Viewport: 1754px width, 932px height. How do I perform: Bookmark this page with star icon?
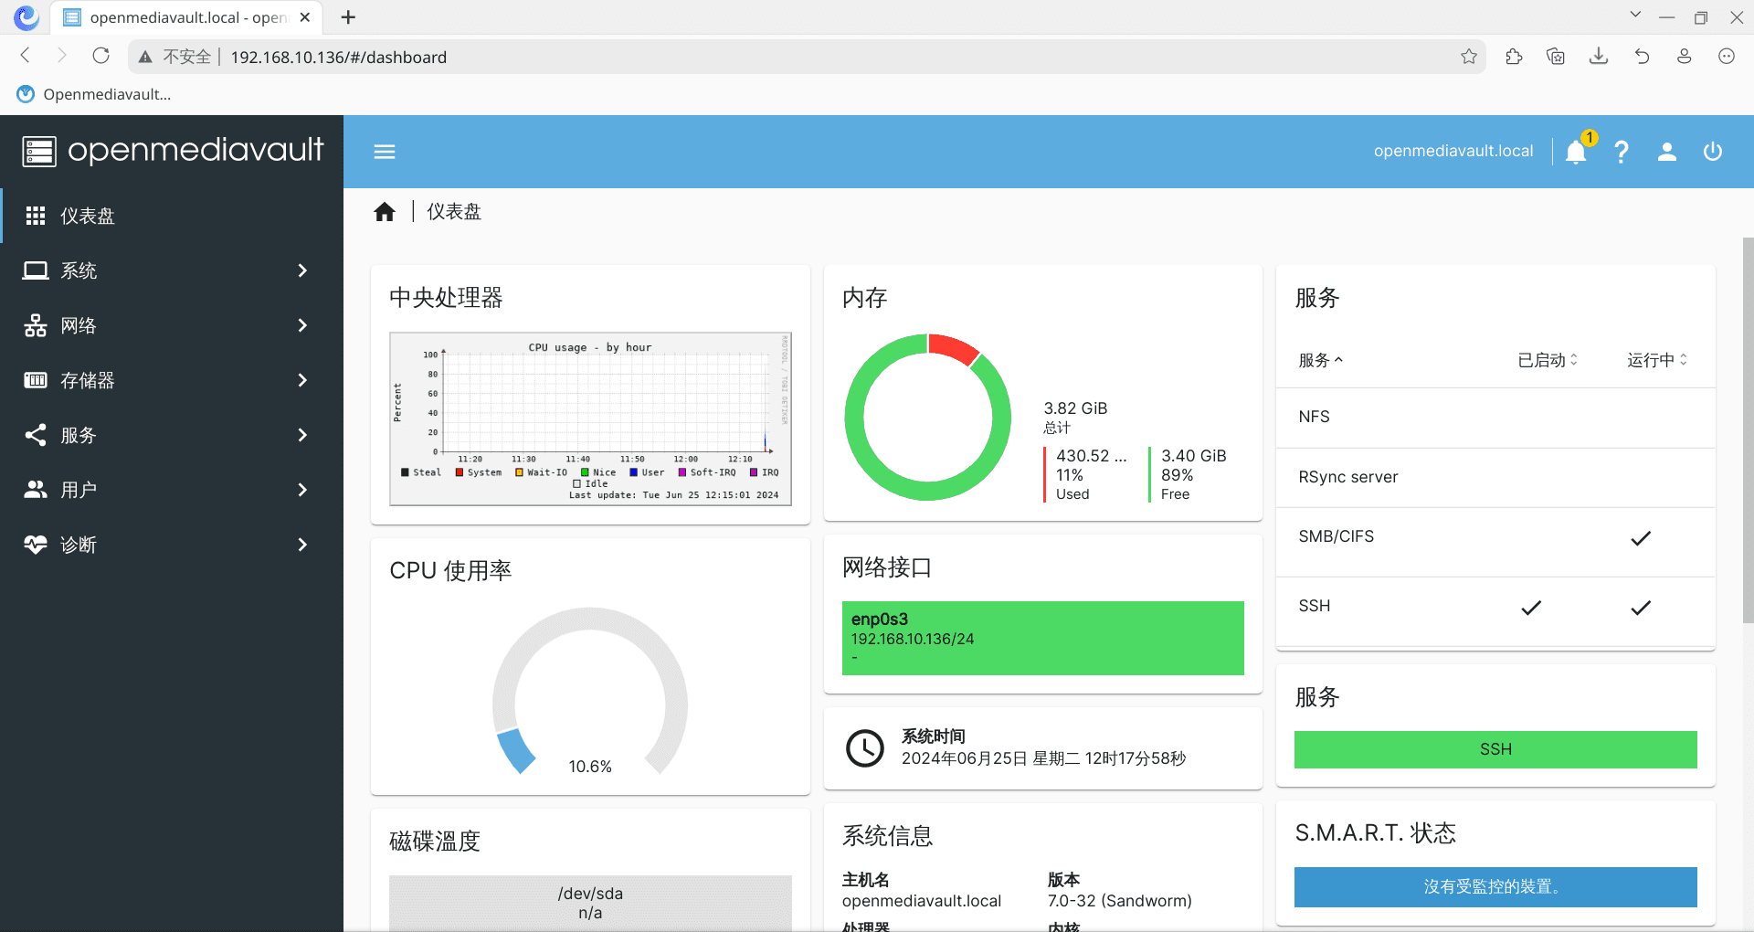pyautogui.click(x=1468, y=57)
